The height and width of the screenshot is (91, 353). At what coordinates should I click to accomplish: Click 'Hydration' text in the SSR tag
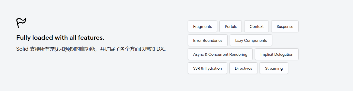pos(213,68)
